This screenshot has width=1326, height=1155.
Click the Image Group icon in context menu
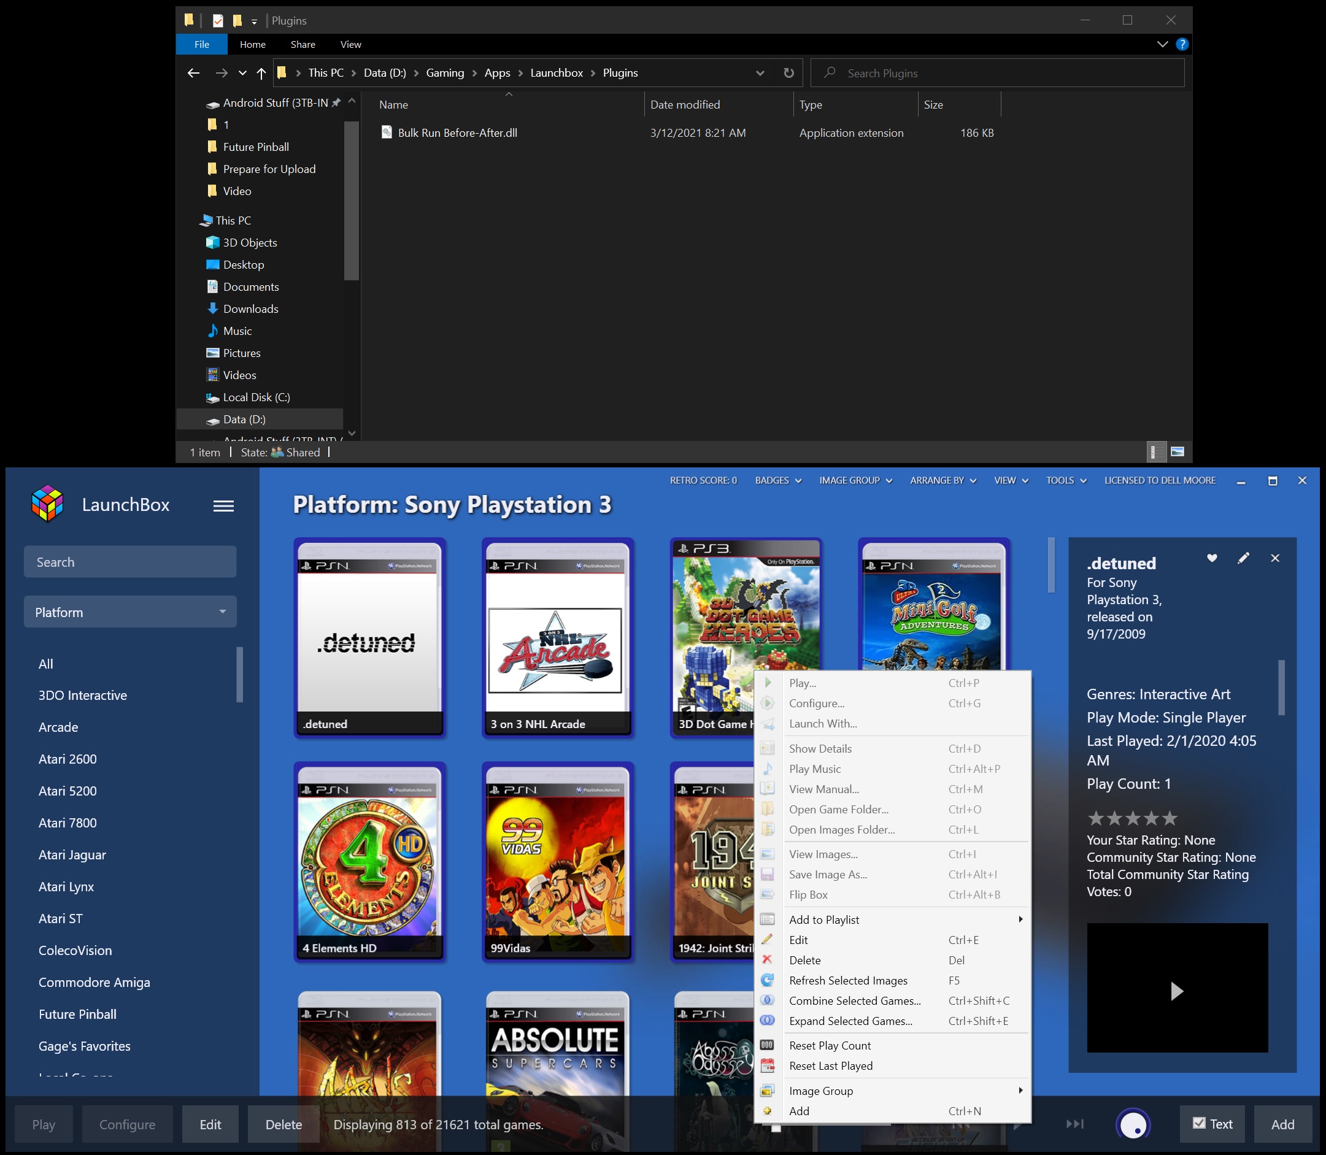pos(767,1091)
